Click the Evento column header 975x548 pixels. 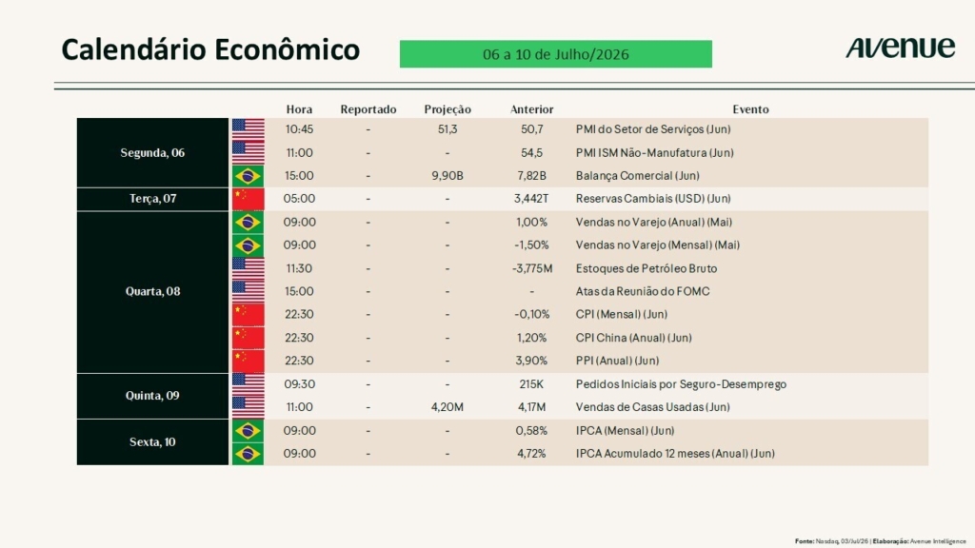[x=750, y=109]
